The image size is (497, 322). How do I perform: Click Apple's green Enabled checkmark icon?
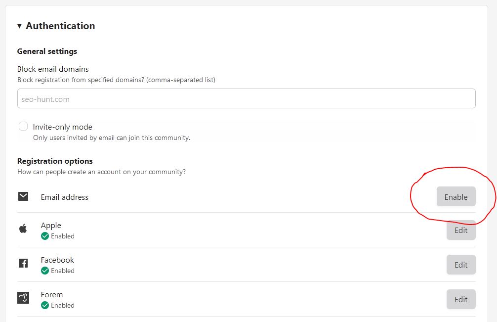[45, 236]
